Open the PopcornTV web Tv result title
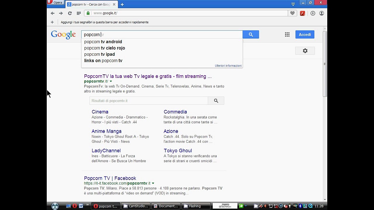 point(148,76)
